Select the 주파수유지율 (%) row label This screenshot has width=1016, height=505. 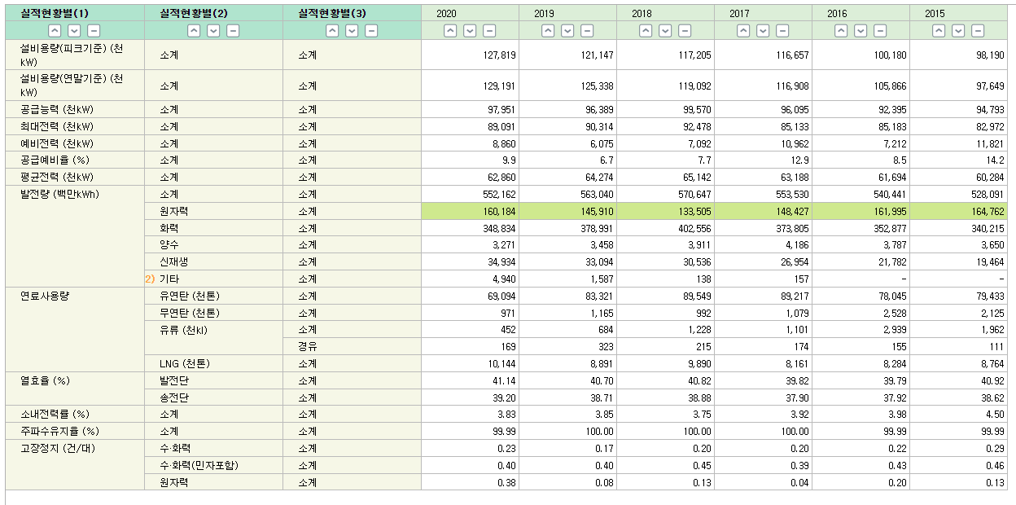click(59, 431)
